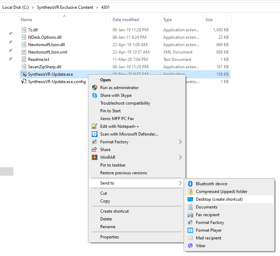280x256 pixels.
Task: Click the Newtonsoft.Json.xml file icon
Action: tap(24, 52)
